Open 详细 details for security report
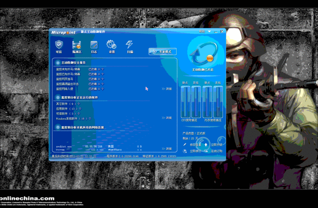The width and height of the screenshot is (318, 208). (167, 89)
